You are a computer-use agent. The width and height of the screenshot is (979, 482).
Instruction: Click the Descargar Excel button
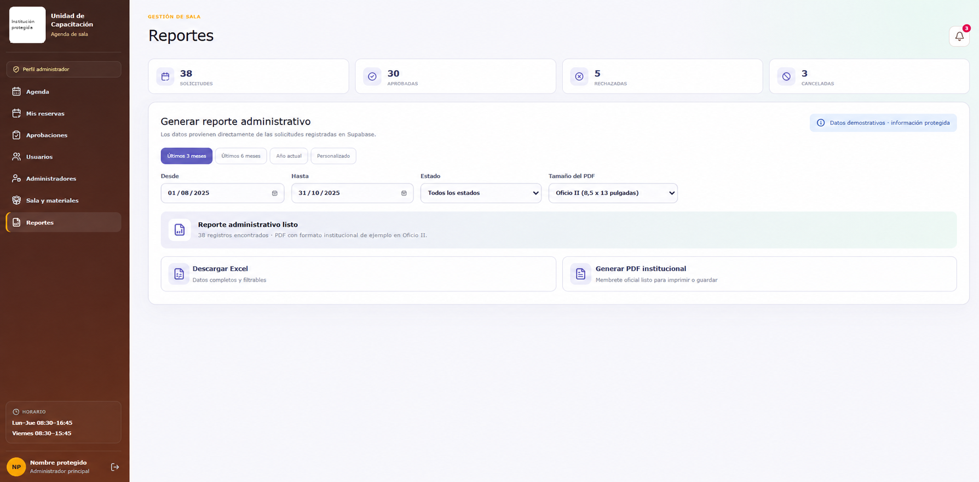[359, 274]
